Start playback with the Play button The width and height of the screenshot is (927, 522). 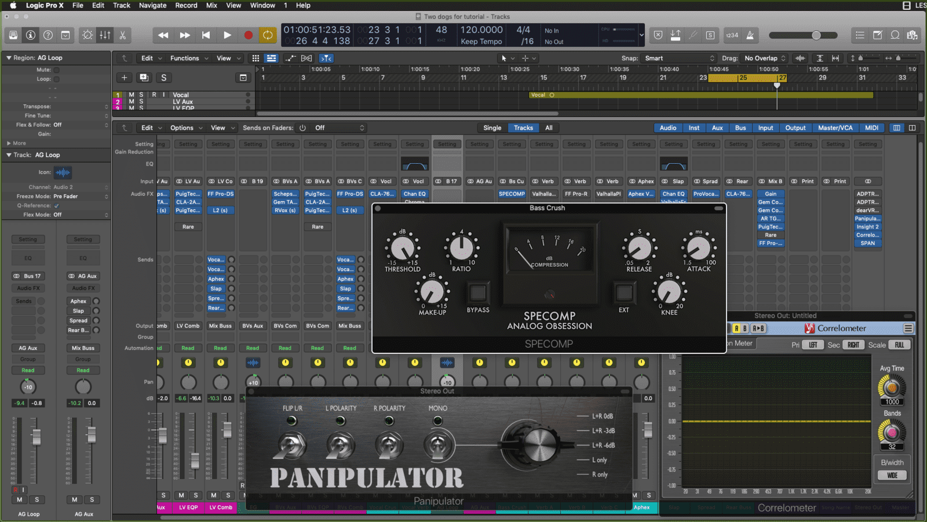click(227, 35)
